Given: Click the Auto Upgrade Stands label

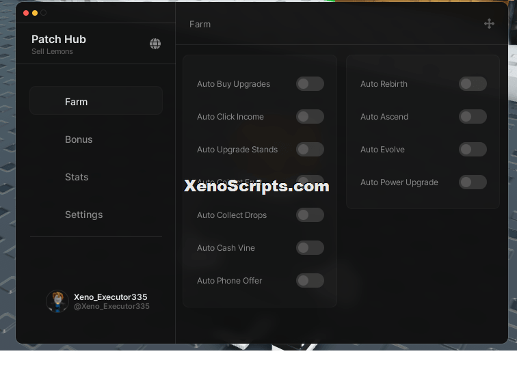Looking at the screenshot, I should tap(237, 150).
